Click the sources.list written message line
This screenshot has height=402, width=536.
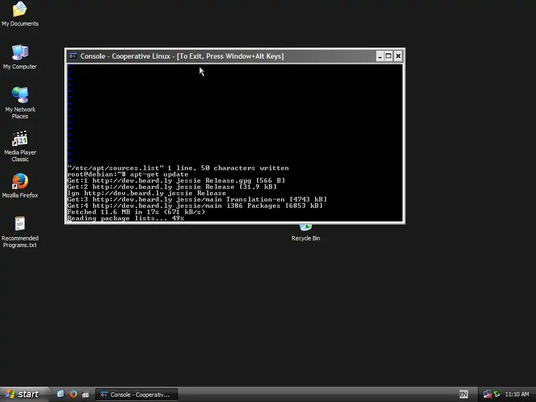coord(178,168)
